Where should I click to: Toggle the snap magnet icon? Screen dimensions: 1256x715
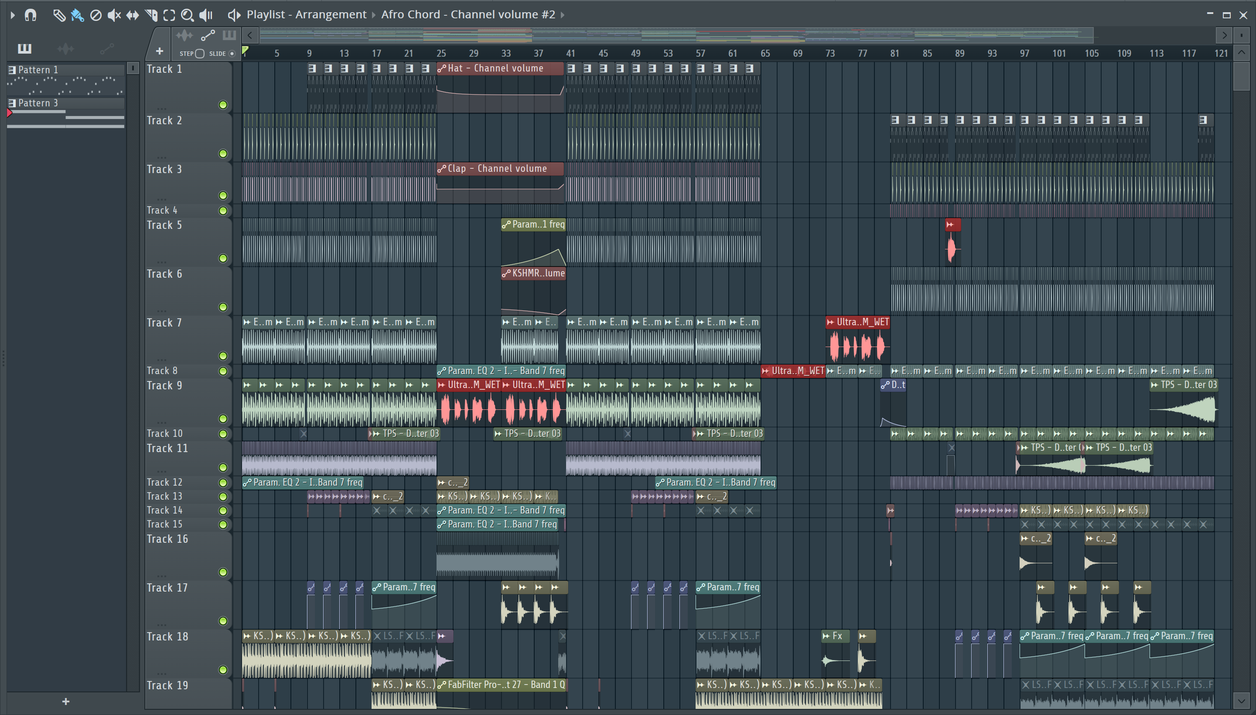coord(31,15)
